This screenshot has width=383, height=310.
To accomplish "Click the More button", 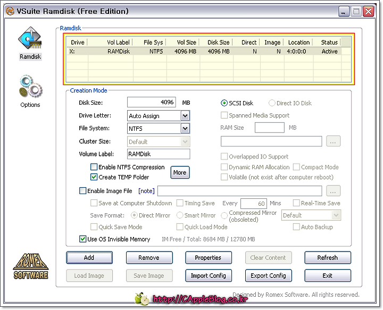I will tap(180, 172).
